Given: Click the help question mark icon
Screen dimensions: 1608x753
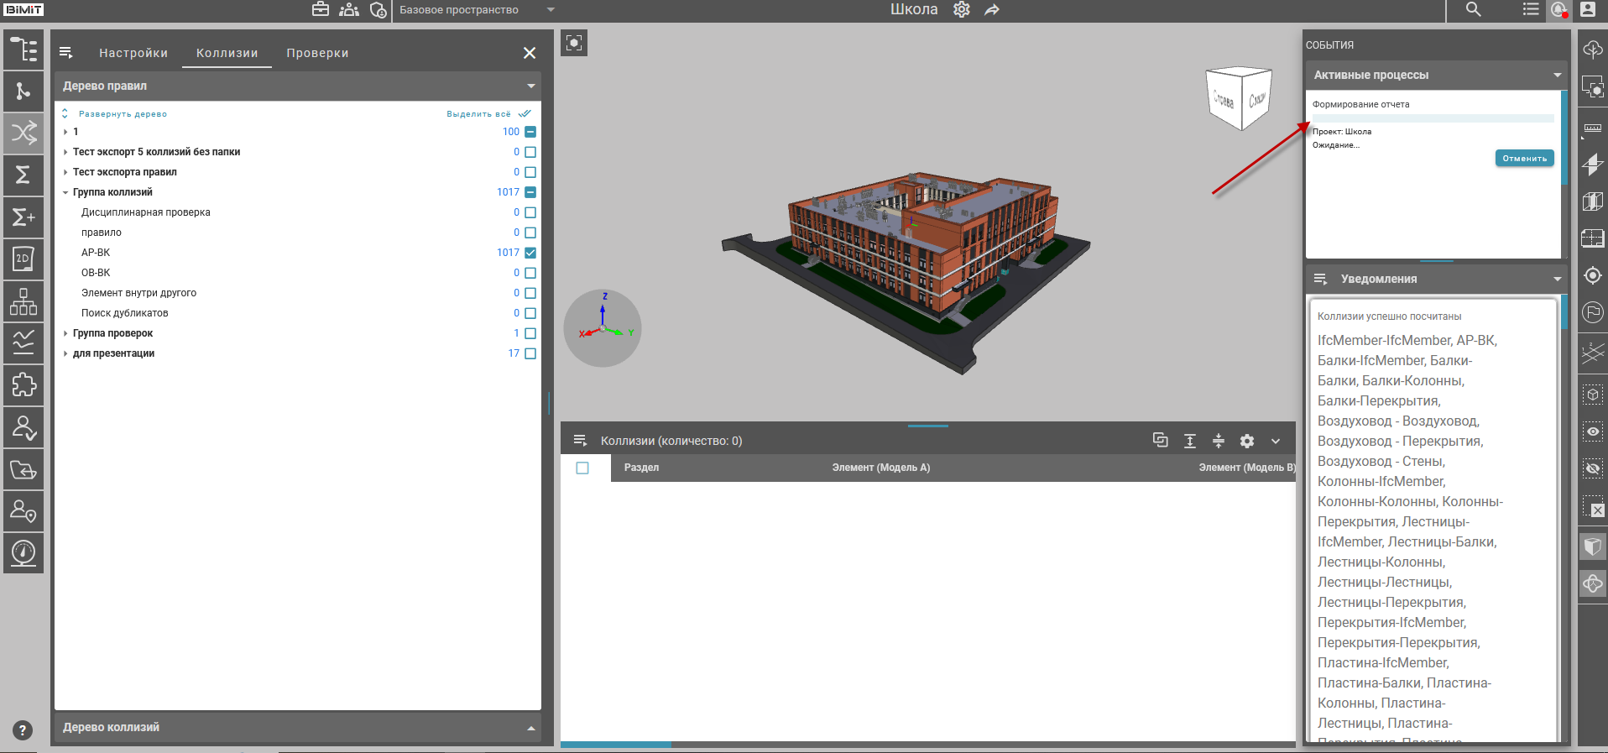Looking at the screenshot, I should click(23, 730).
